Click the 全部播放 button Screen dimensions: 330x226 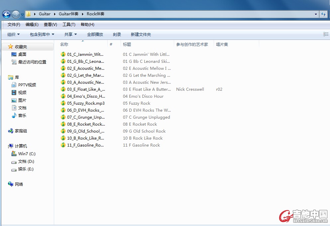95,34
